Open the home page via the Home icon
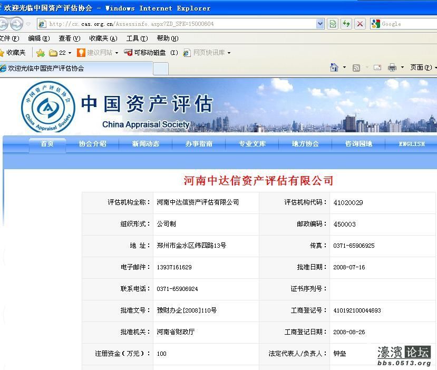This screenshot has height=370, width=437. pos(334,67)
